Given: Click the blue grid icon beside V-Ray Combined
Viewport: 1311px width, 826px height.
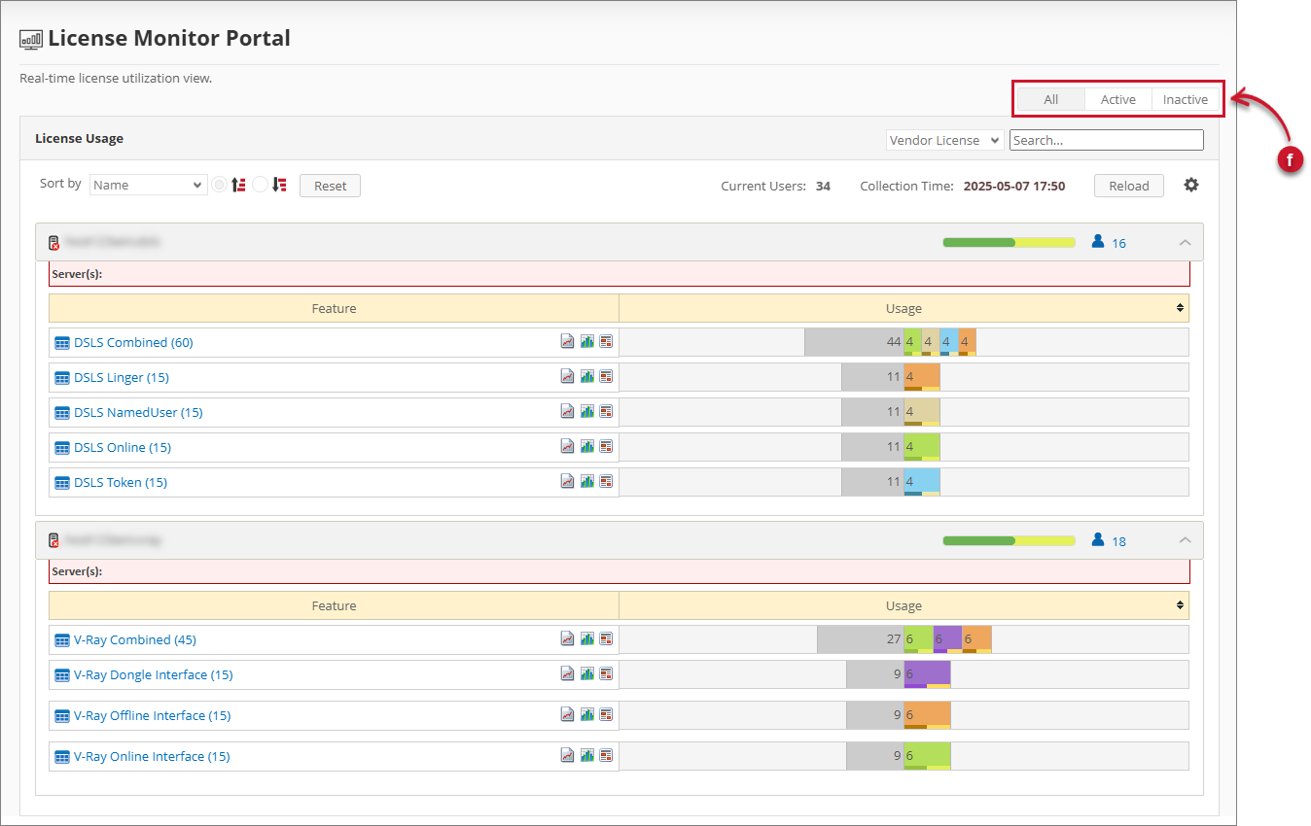Looking at the screenshot, I should 62,640.
